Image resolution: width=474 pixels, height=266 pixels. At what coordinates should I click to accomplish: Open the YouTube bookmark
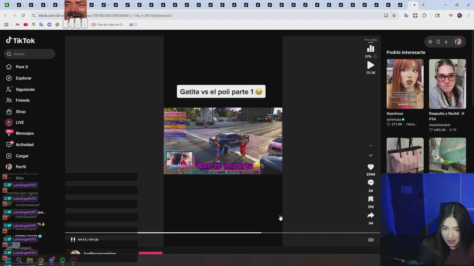coord(26,25)
